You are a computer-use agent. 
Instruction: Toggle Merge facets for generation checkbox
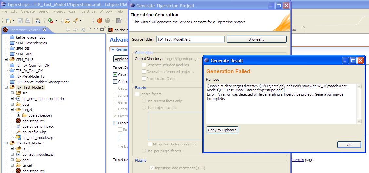(x=150, y=144)
